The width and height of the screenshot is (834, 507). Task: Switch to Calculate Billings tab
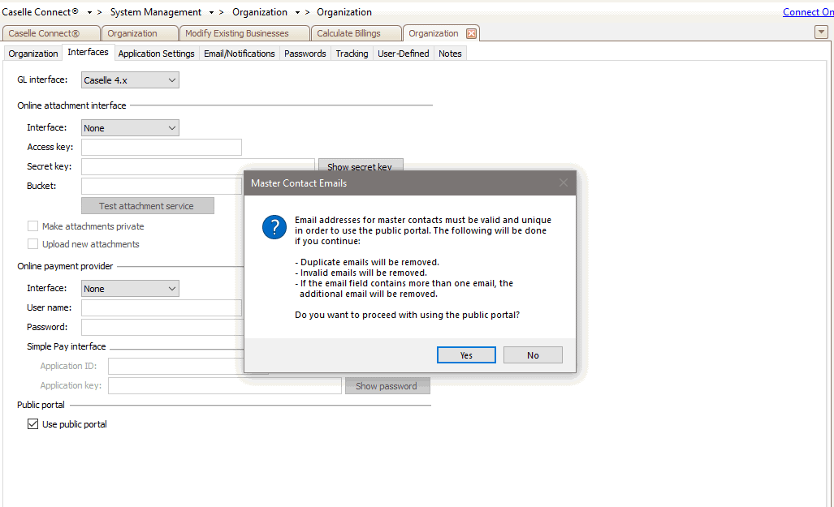(357, 33)
